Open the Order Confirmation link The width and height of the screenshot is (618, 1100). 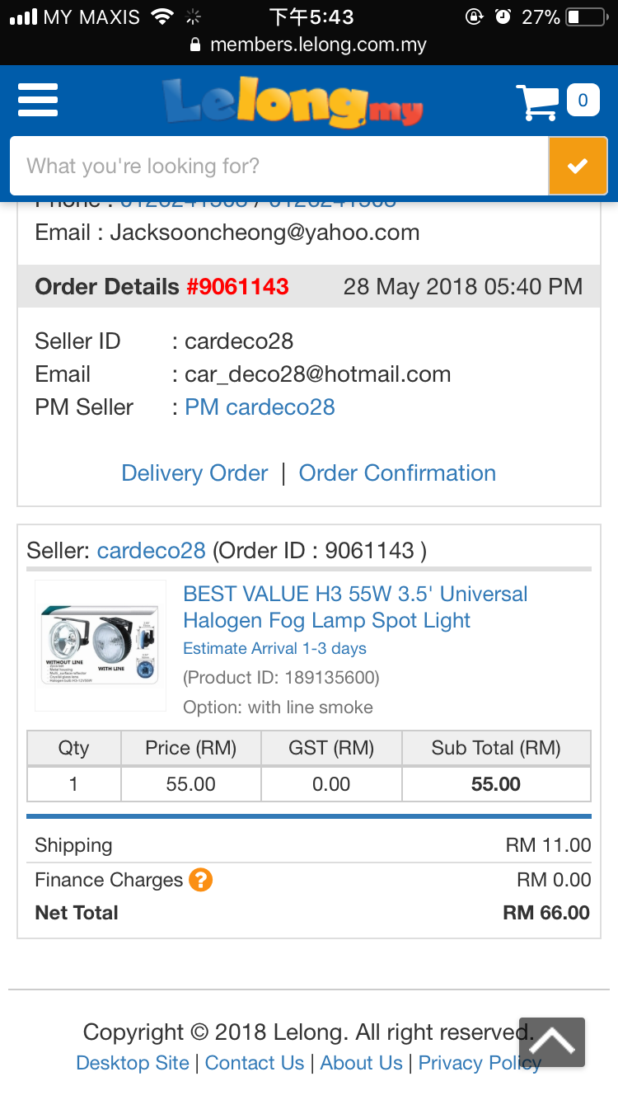tap(397, 472)
